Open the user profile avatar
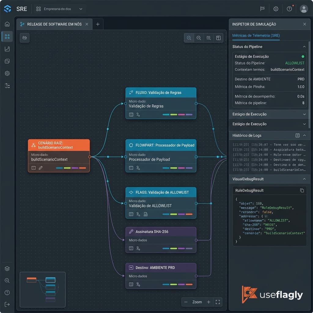 [x=304, y=9]
